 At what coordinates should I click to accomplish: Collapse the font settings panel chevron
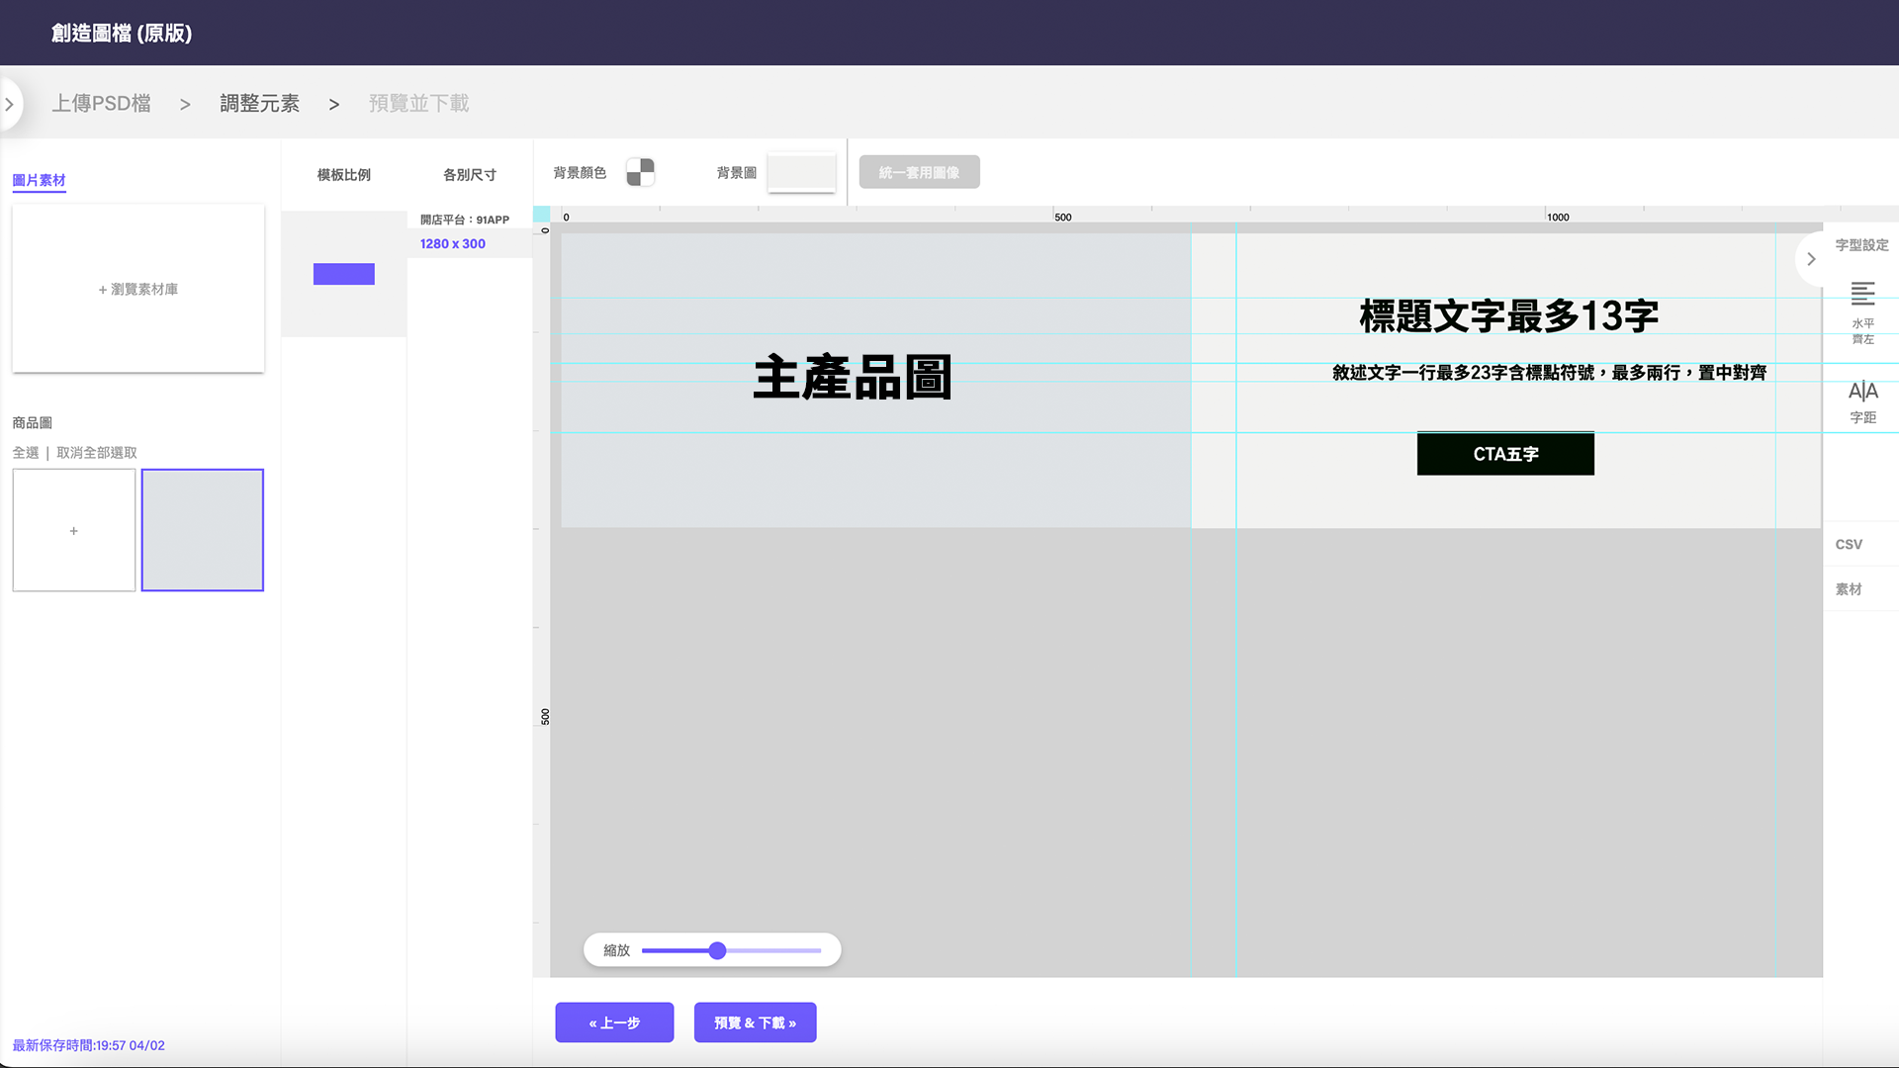(x=1811, y=259)
